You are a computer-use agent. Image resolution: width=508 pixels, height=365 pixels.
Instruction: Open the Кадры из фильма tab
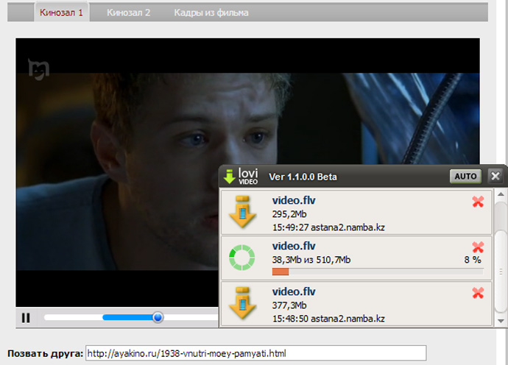pos(211,13)
